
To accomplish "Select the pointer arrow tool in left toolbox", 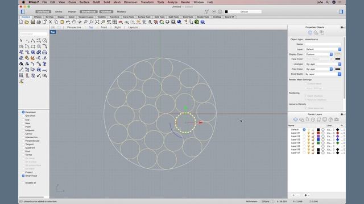I will click(x=21, y=40).
